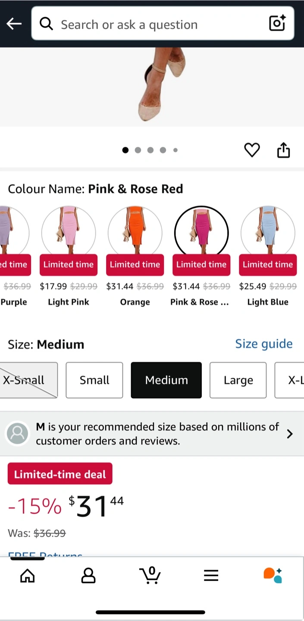
Task: Tap the back arrow icon
Action: pos(14,24)
